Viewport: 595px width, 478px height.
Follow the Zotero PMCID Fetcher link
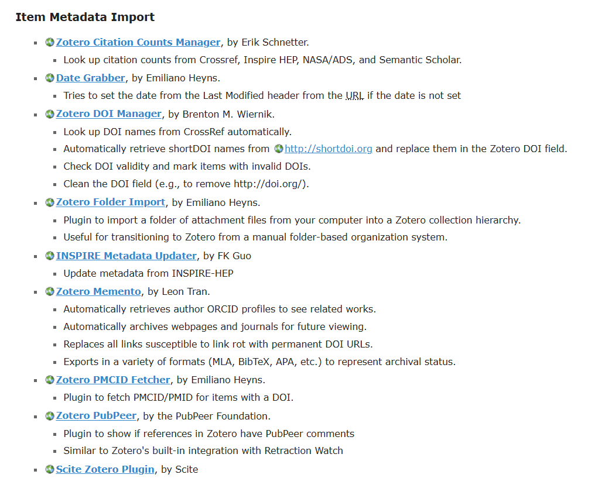pos(113,380)
